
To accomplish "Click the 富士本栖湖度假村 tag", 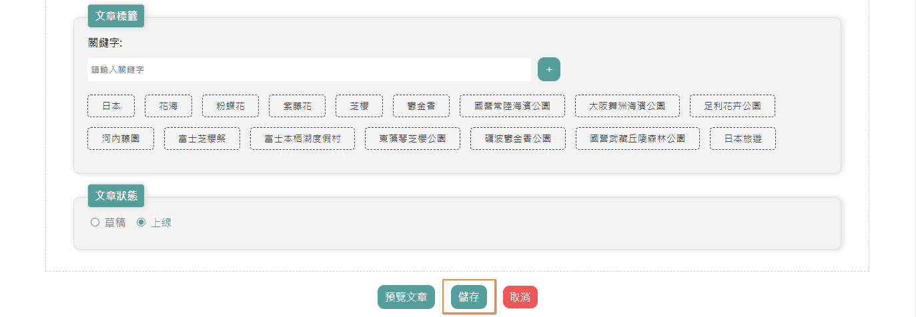I will (302, 139).
